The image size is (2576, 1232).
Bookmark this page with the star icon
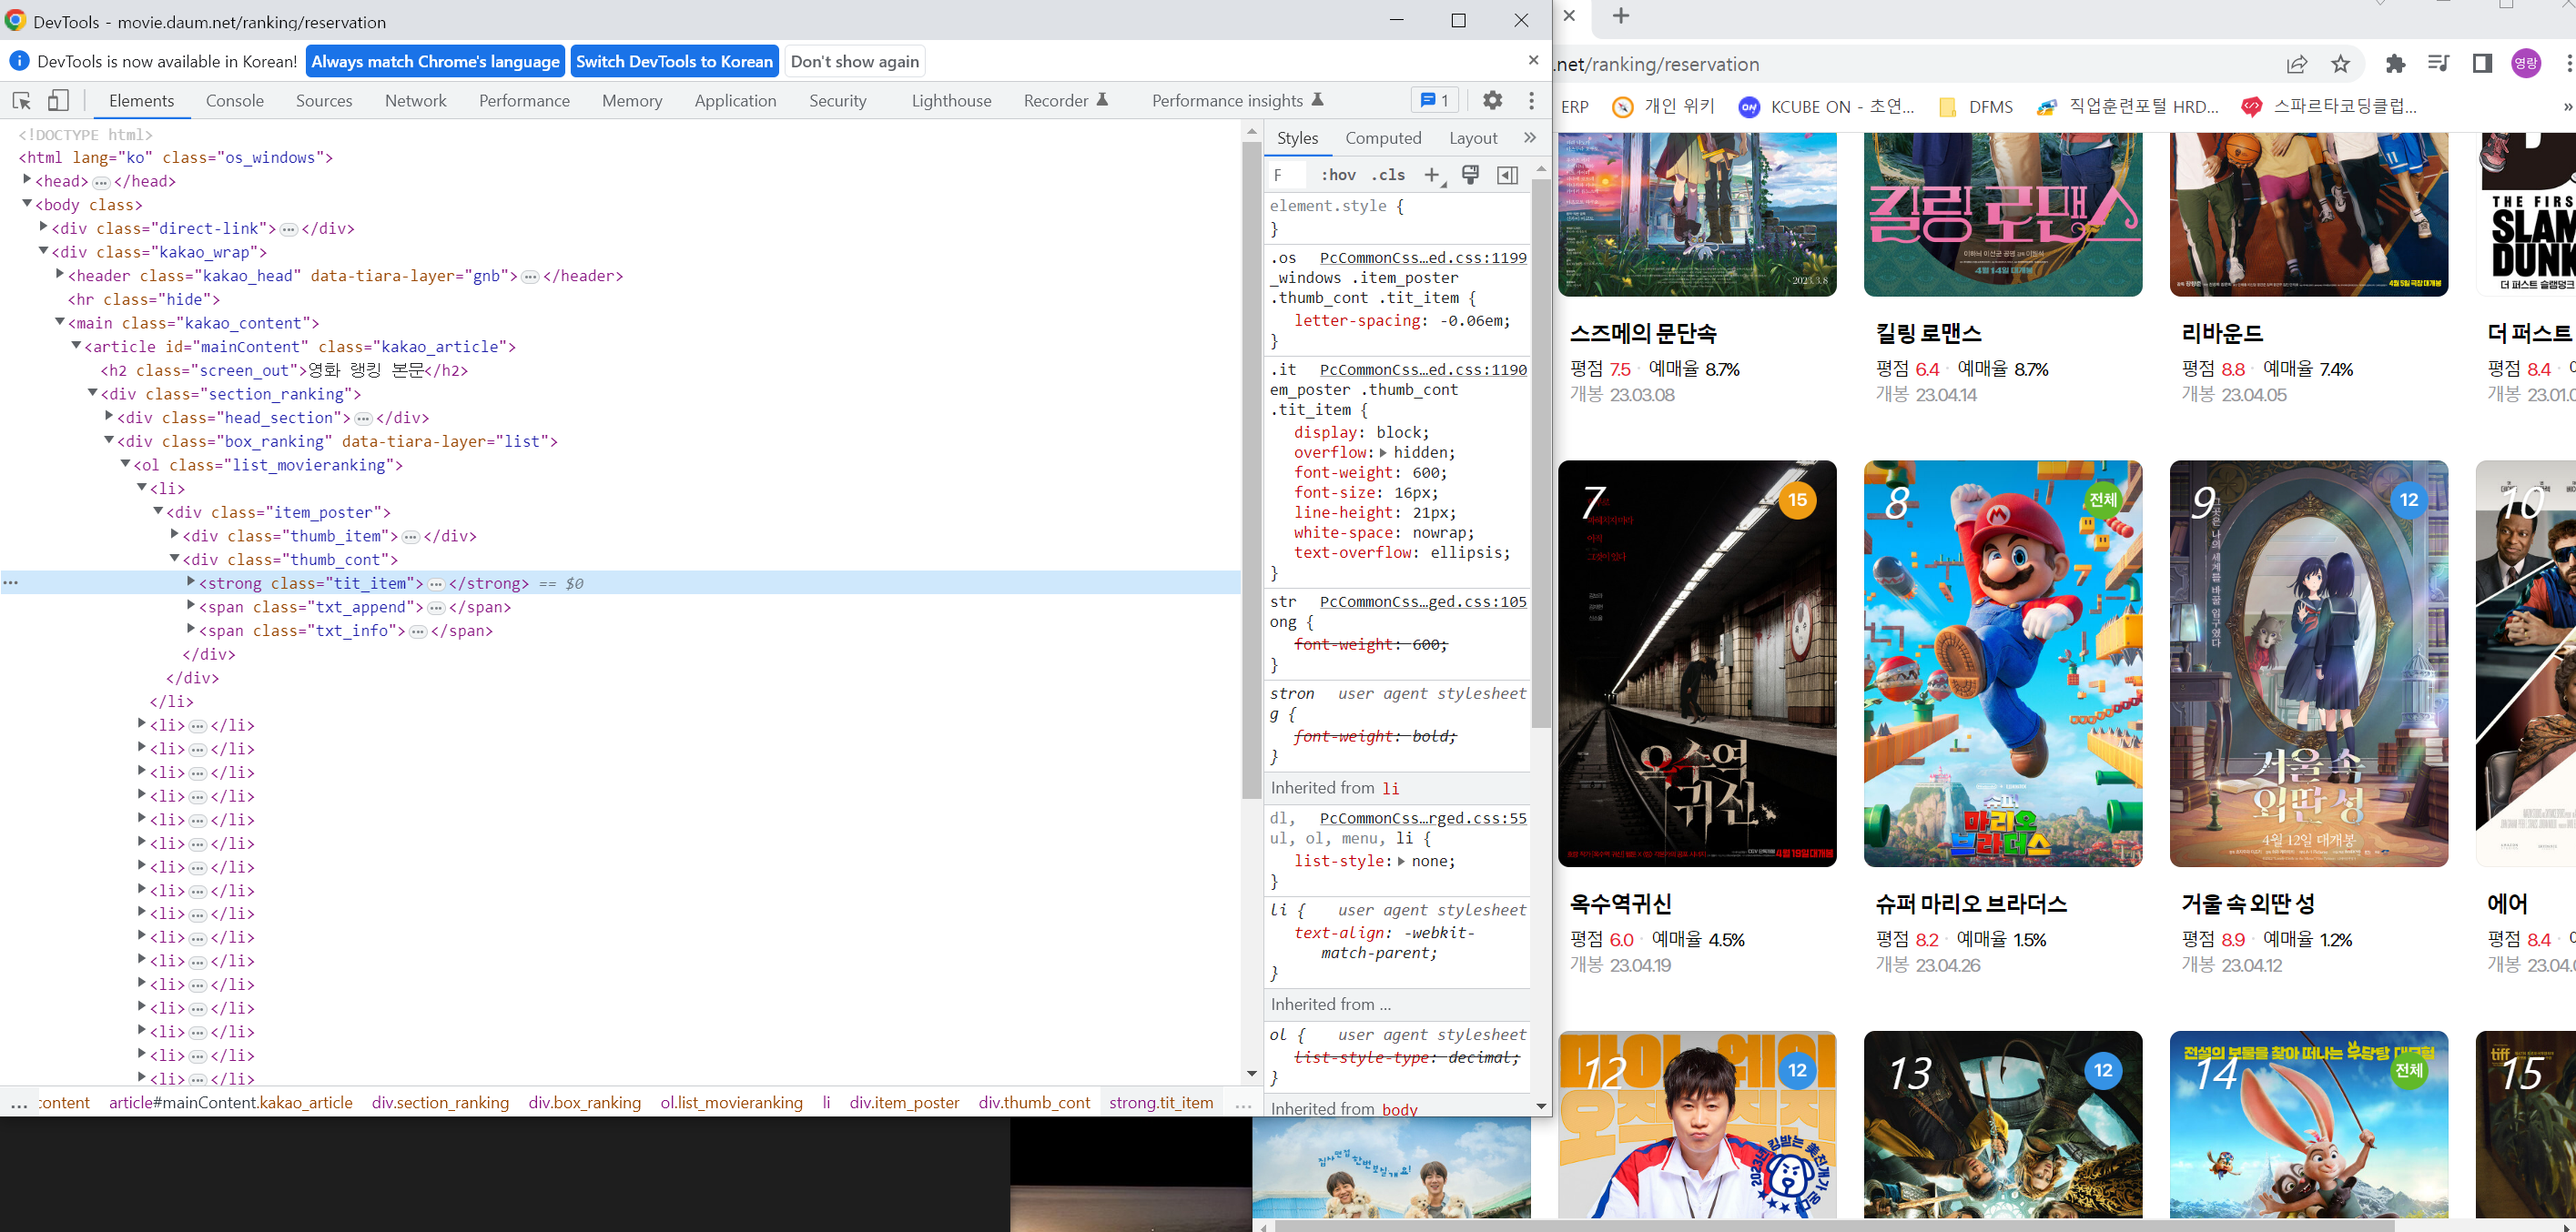click(2341, 64)
